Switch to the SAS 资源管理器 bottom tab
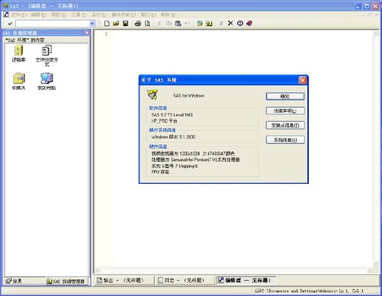 (66, 281)
